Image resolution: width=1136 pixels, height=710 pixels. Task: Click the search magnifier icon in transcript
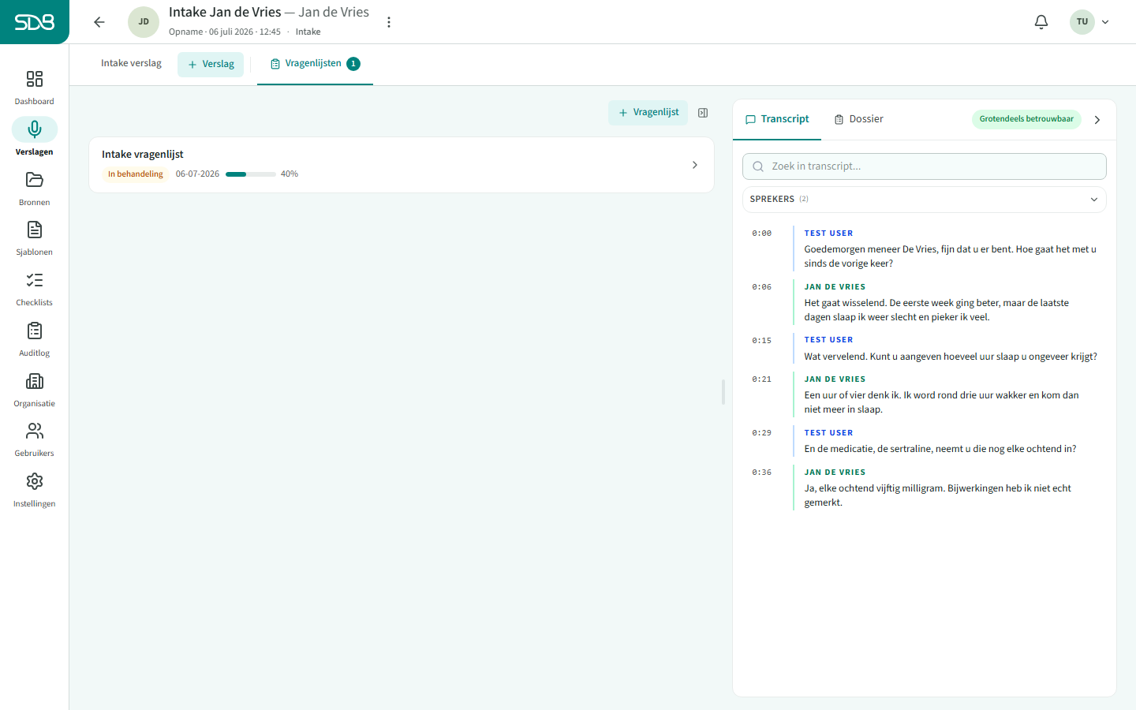point(758,166)
